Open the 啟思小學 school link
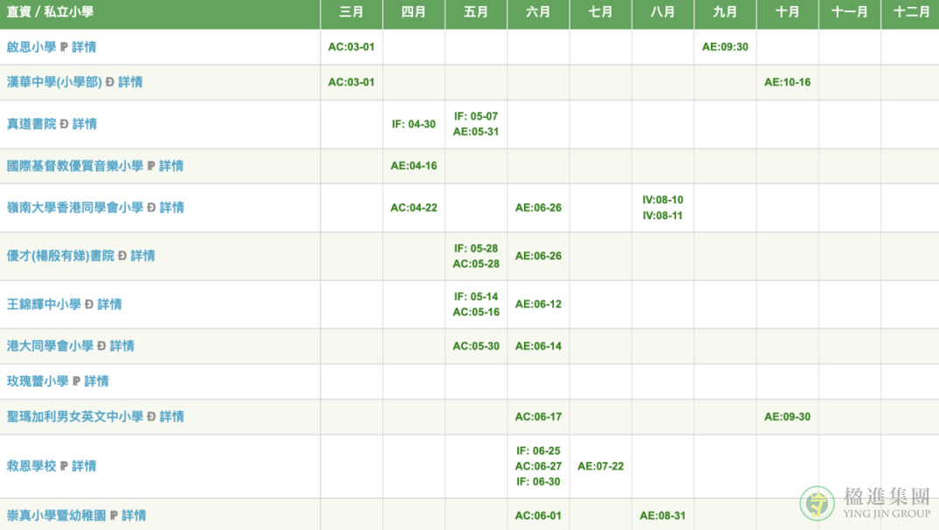 31,47
